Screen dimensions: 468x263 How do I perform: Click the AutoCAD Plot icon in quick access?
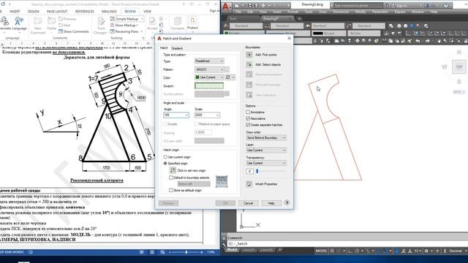pos(263,5)
